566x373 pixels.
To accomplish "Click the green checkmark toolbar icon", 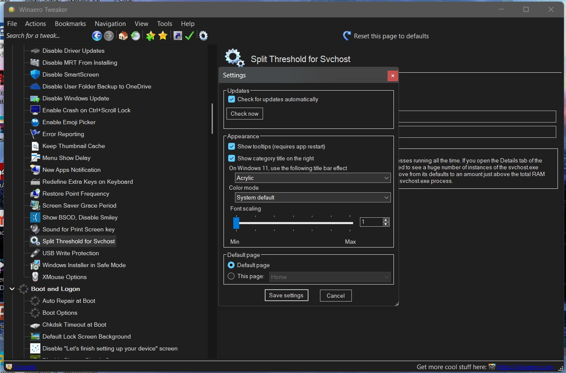I will pos(190,36).
